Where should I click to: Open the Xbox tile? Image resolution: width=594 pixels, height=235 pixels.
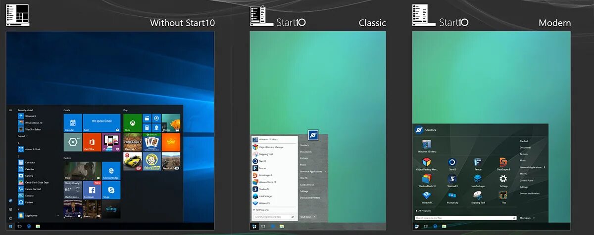click(133, 123)
